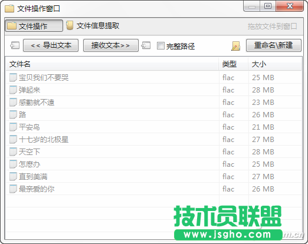This screenshot has width=308, height=244.
Task: Click the file icon for 最亲爱的你
Action: point(13,189)
